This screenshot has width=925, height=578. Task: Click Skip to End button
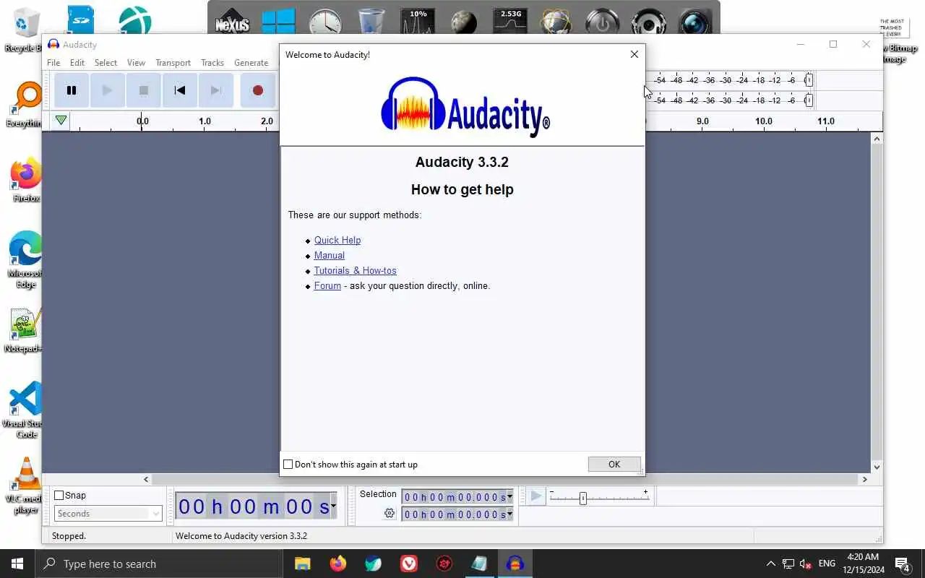[215, 90]
